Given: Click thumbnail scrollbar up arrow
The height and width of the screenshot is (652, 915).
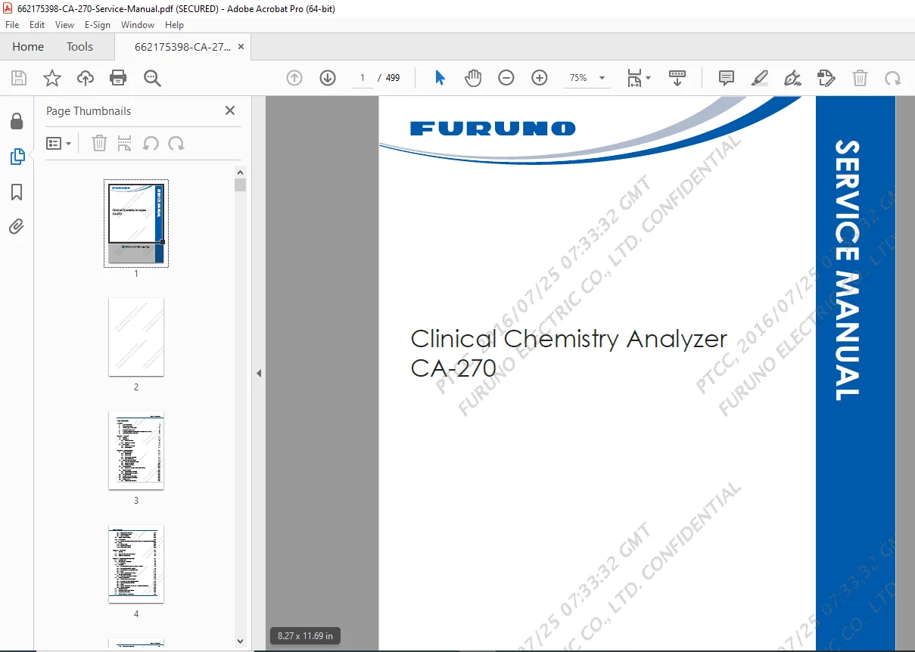Looking at the screenshot, I should point(241,172).
